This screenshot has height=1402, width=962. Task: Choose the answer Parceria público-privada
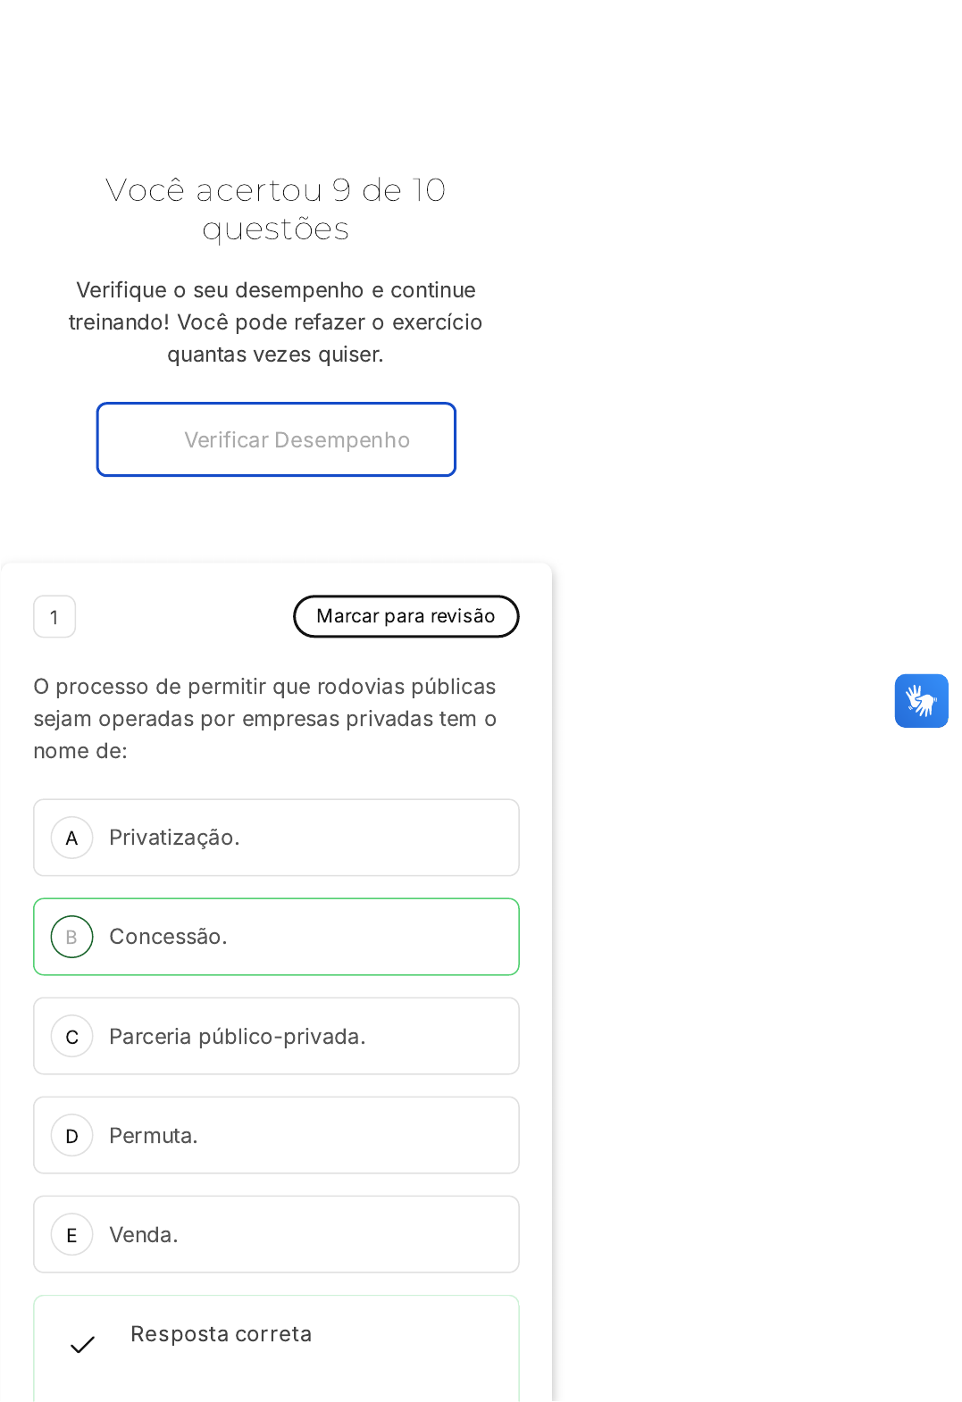(238, 1037)
